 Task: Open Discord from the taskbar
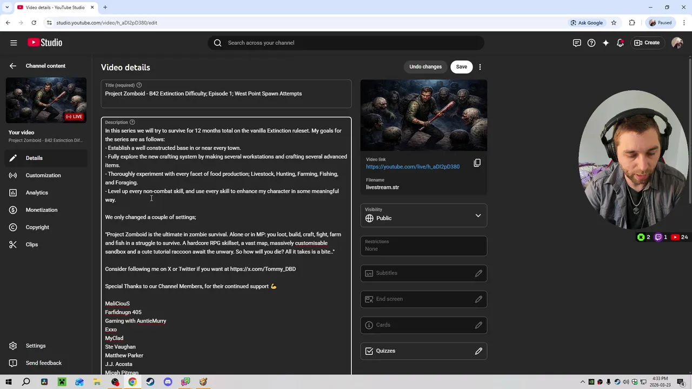[x=168, y=382]
